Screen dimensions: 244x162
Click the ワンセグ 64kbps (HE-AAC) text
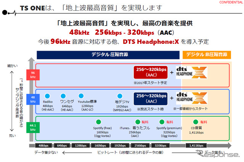pyautogui.click(x=67, y=106)
